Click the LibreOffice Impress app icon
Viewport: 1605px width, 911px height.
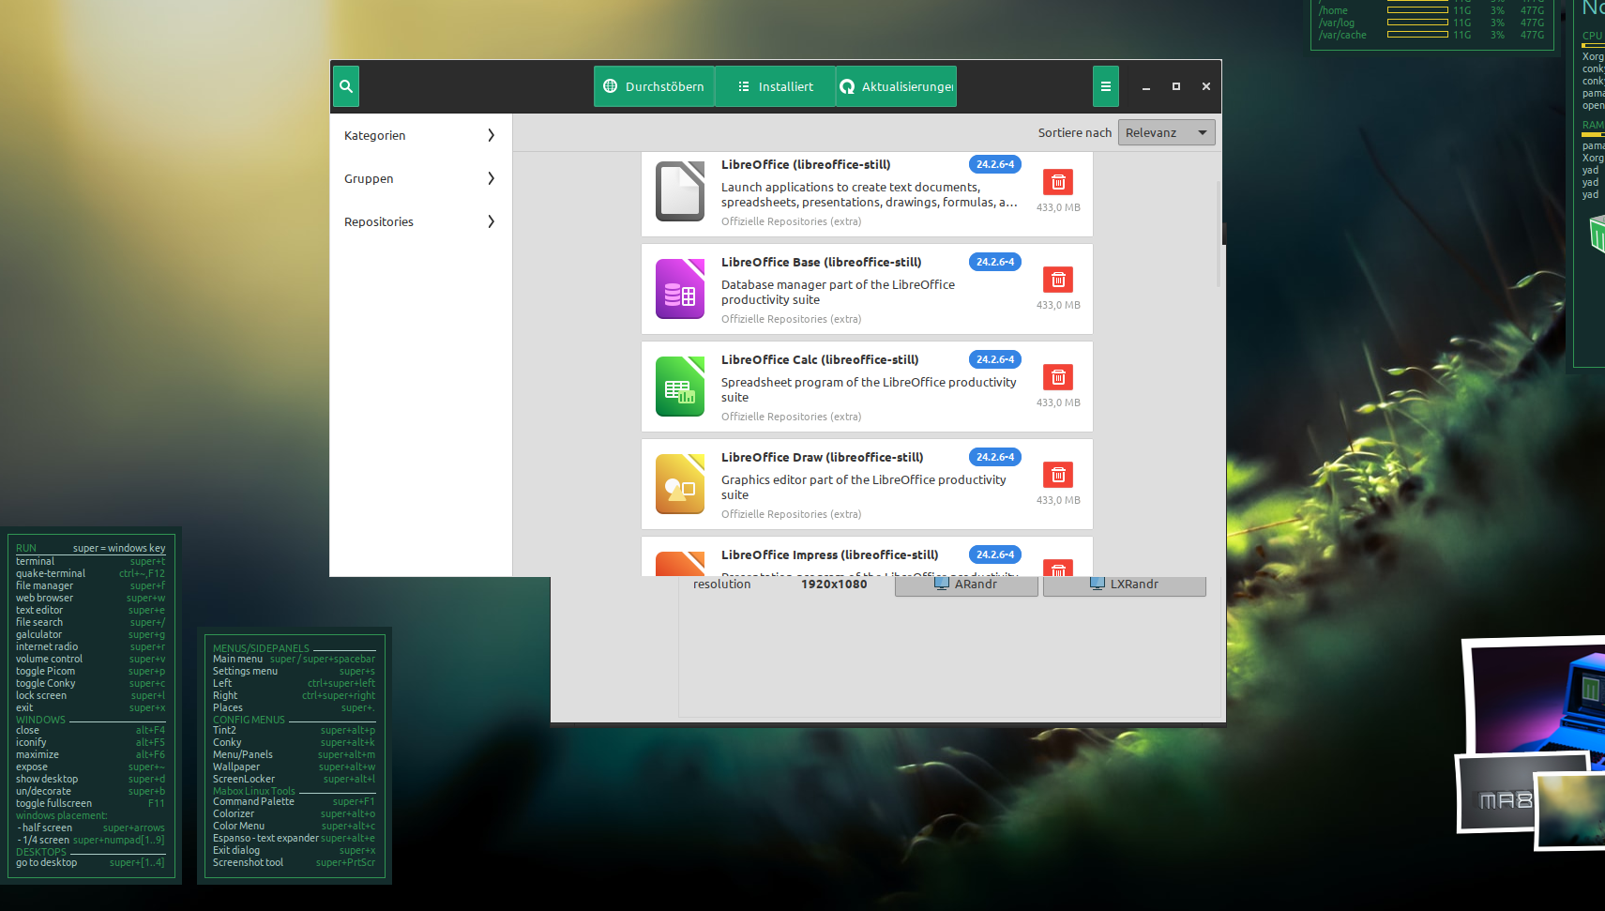point(680,563)
